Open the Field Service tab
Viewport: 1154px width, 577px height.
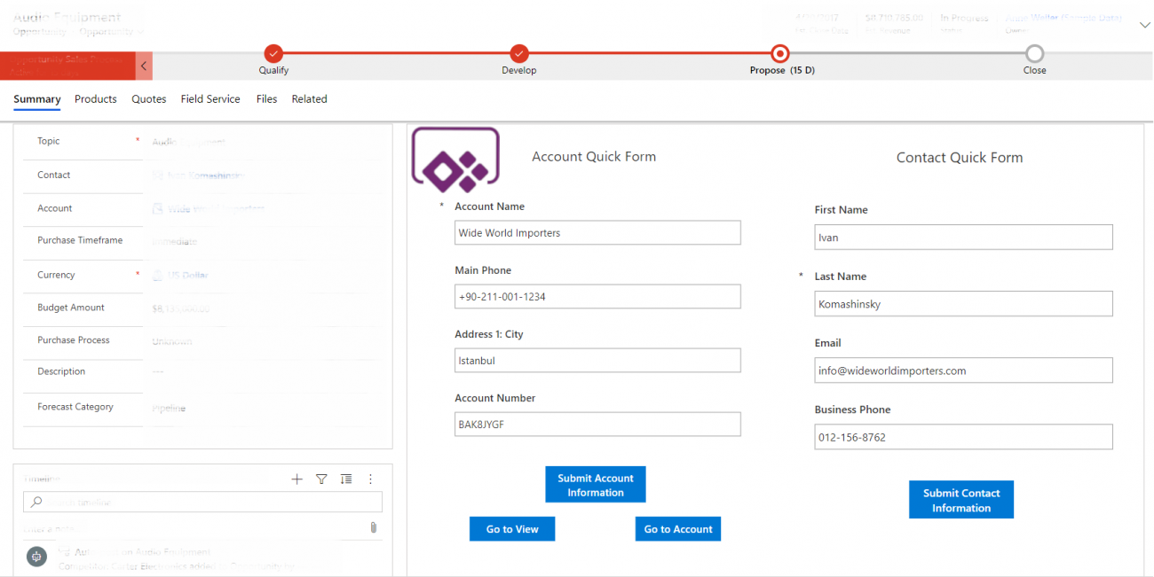tap(210, 98)
